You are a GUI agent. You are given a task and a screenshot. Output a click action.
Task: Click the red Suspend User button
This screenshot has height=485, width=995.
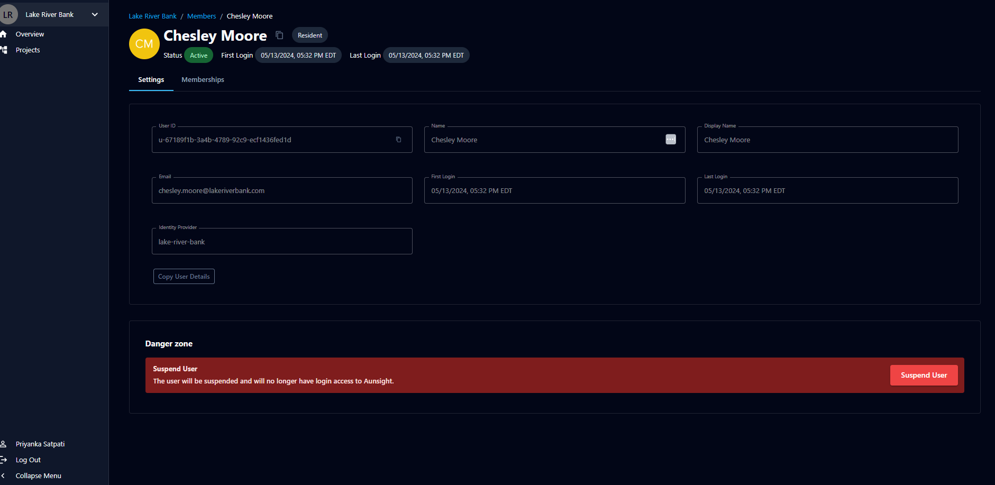924,376
